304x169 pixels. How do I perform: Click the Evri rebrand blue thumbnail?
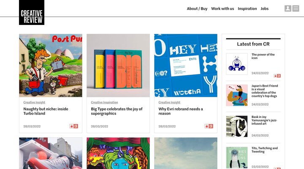186,65
